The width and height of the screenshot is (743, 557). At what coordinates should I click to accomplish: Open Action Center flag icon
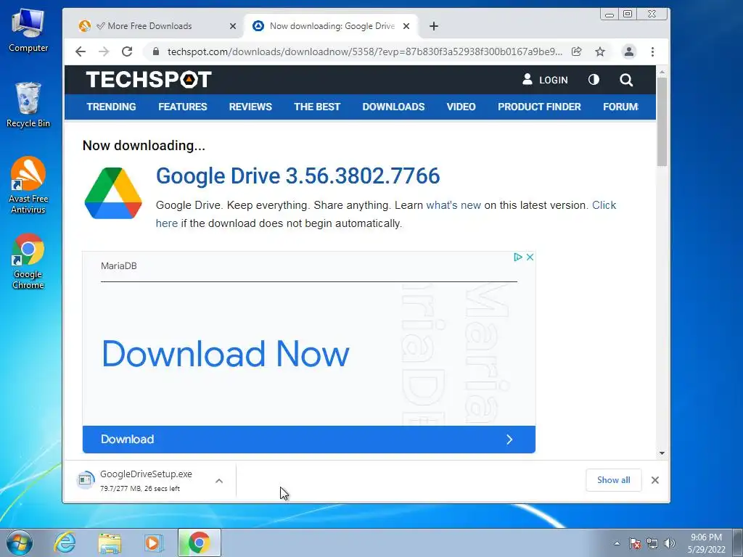(x=635, y=543)
